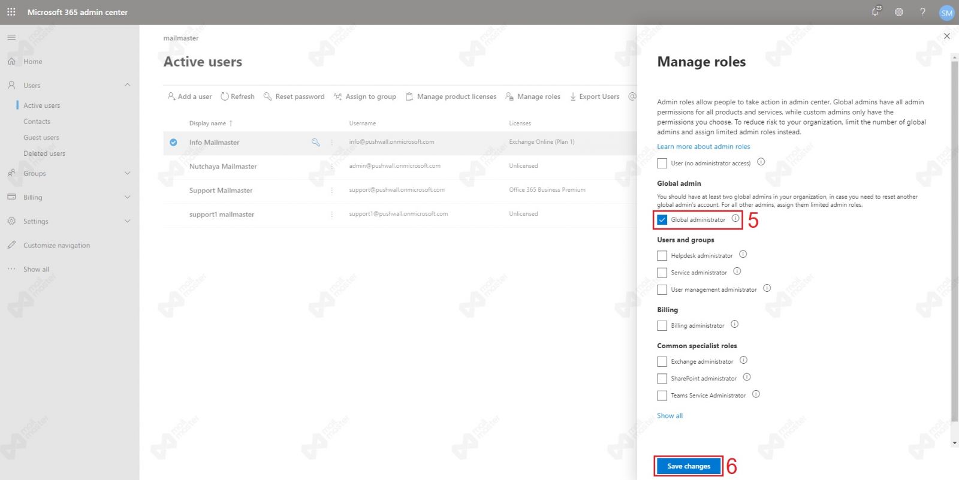Expand the Groups navigation section
The width and height of the screenshot is (959, 480).
127,173
